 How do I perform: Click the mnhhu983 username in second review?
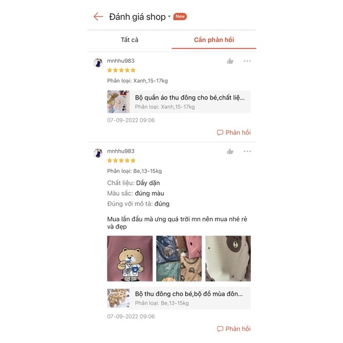point(121,151)
